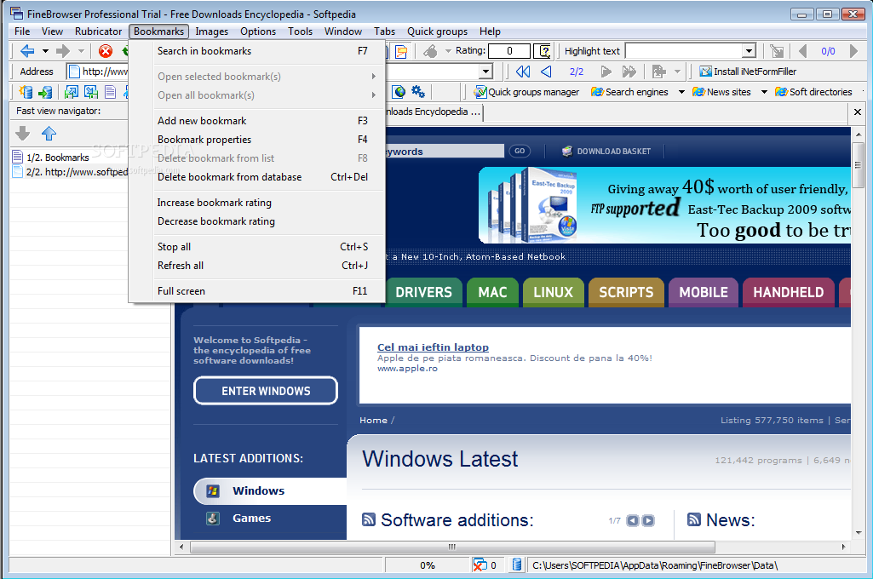873x579 pixels.
Task: Click the DOWNLOAD BASKET link
Action: tap(606, 151)
